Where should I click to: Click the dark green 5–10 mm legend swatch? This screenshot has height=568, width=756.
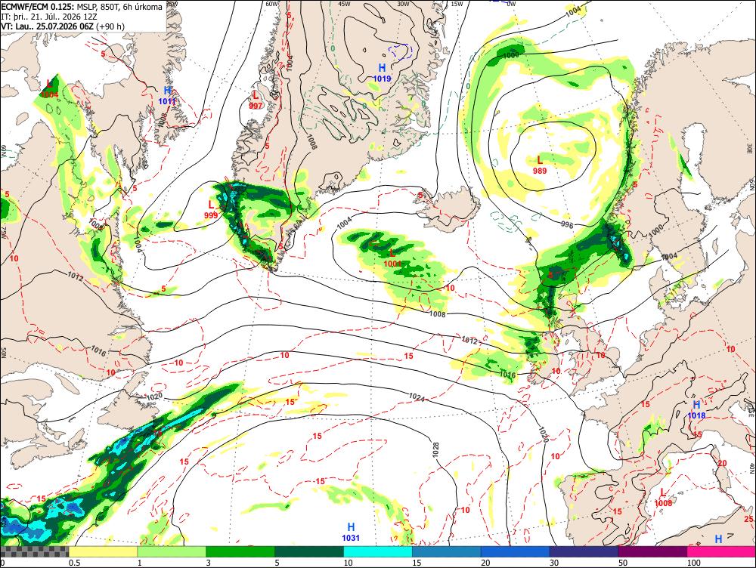tap(309, 551)
